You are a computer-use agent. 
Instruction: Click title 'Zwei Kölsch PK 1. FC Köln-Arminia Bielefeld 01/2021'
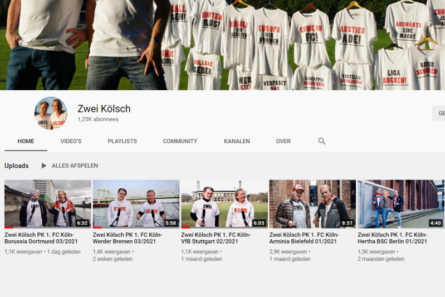point(304,238)
